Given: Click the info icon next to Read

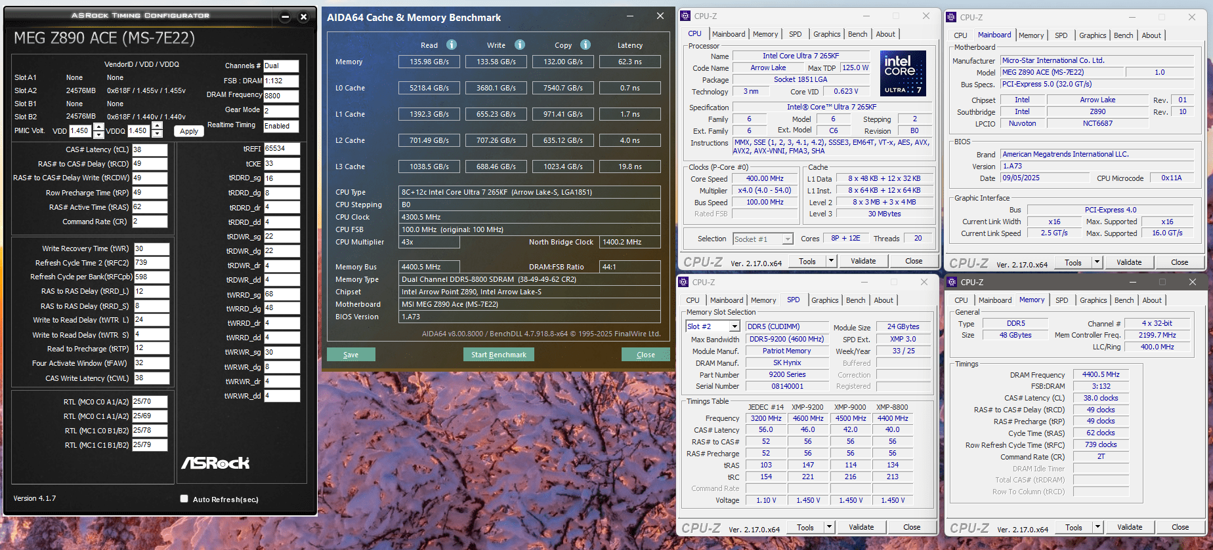Looking at the screenshot, I should point(452,45).
